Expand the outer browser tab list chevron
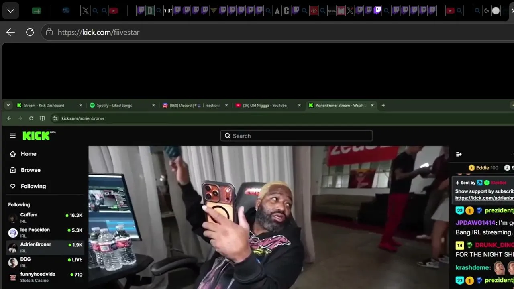 [x=11, y=11]
